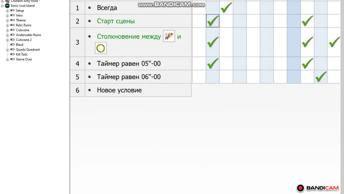Screen dimensions: 344x194
Task: Click the frame icon next to Game Over
Action: point(13,59)
